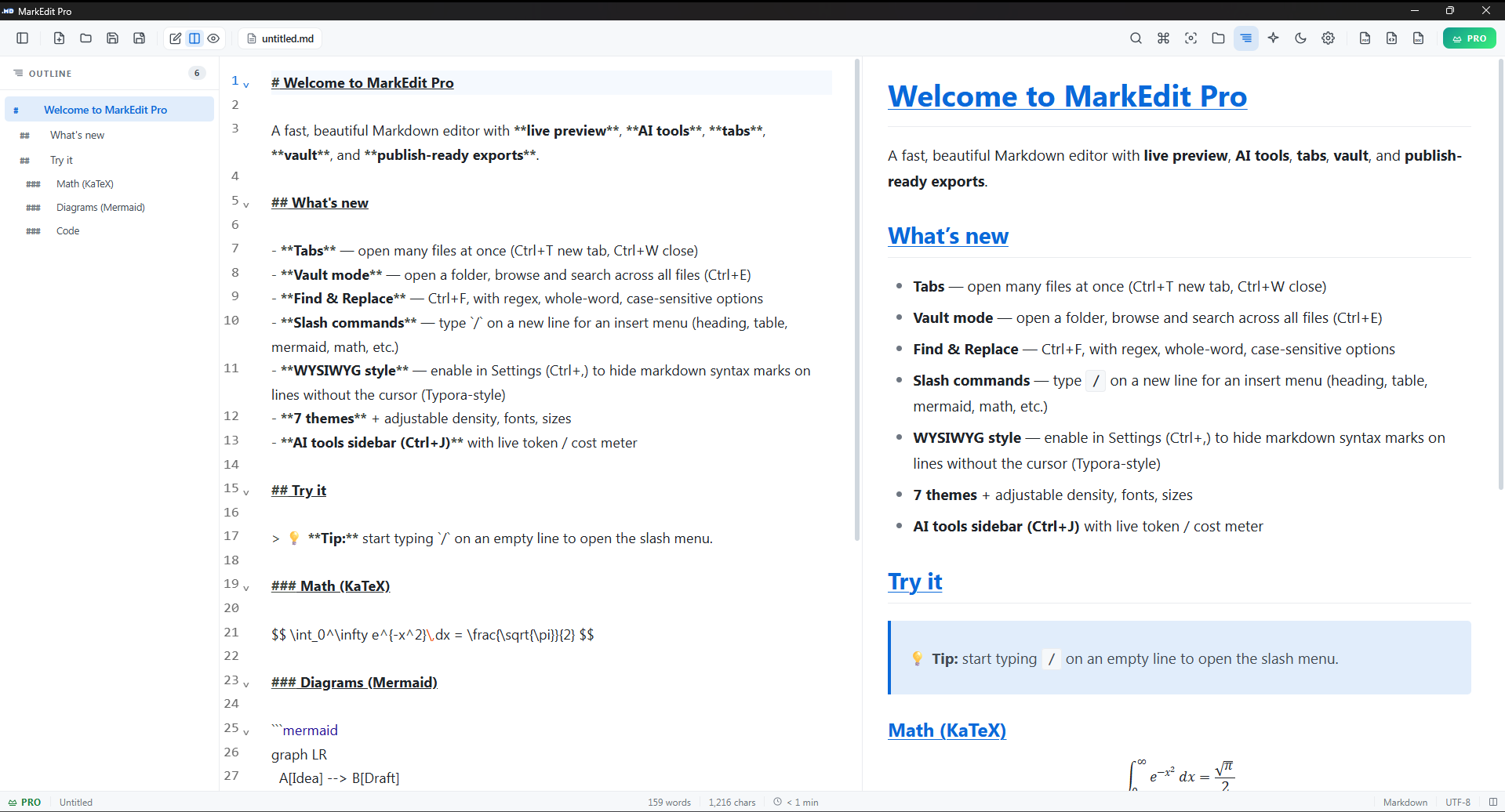Open 'What's new' preview heading link
The image size is (1505, 812).
pos(948,236)
